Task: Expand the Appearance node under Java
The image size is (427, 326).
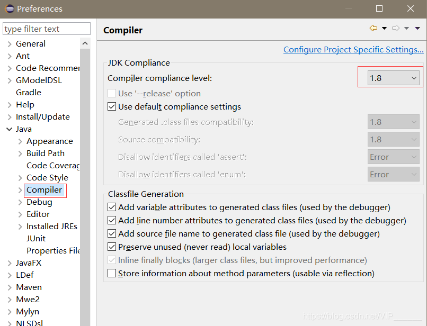Action: pyautogui.click(x=20, y=141)
